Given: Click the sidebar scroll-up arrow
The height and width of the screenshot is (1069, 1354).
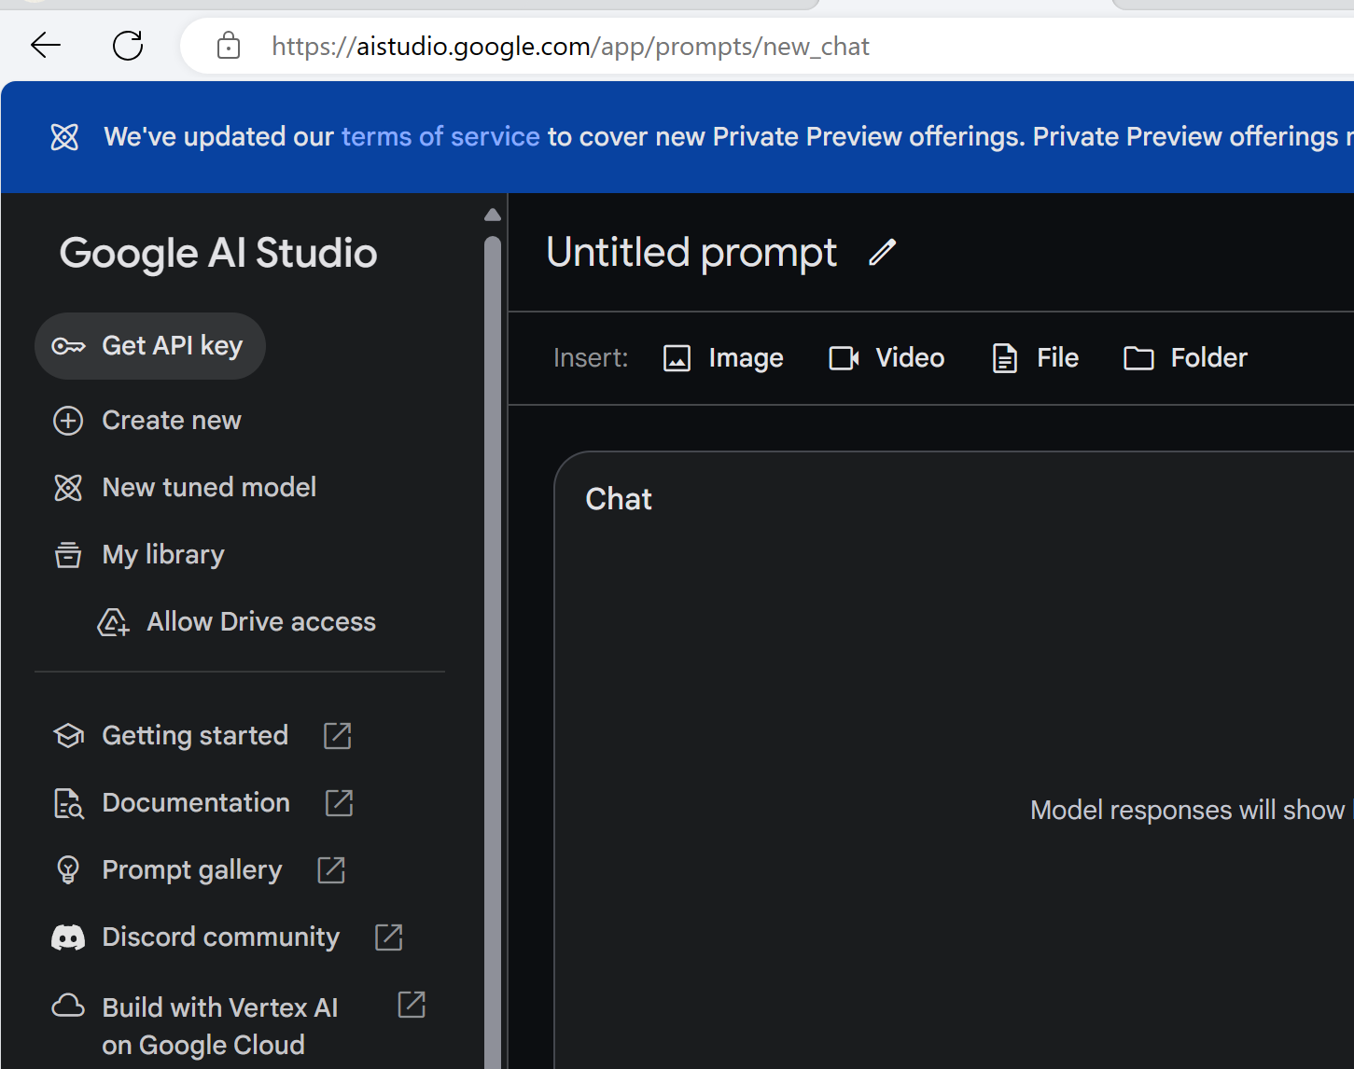Looking at the screenshot, I should point(493,215).
